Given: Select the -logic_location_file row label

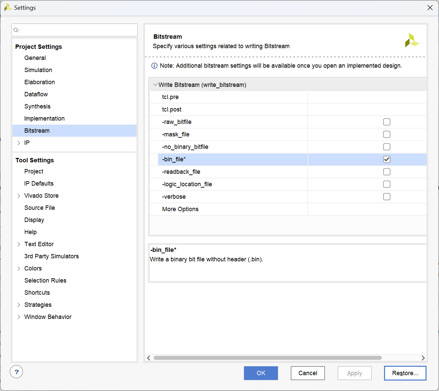Looking at the screenshot, I should 187,184.
